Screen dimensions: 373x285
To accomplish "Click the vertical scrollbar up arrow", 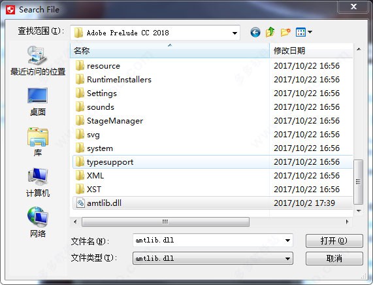I will click(x=359, y=50).
